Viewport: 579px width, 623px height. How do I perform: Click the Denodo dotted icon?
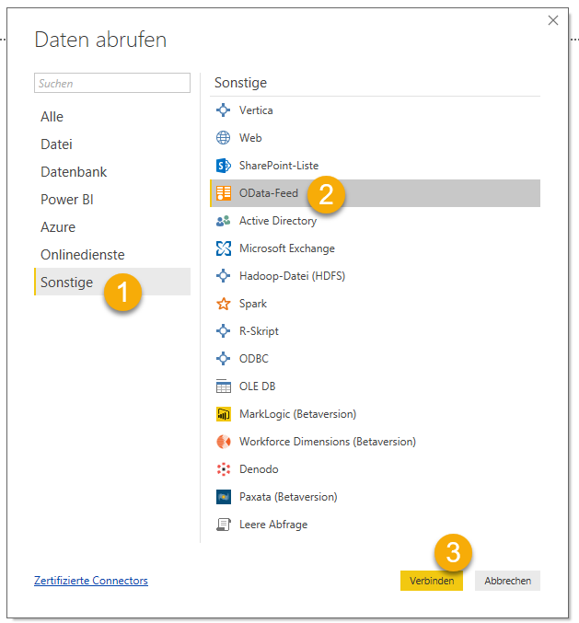click(x=223, y=469)
